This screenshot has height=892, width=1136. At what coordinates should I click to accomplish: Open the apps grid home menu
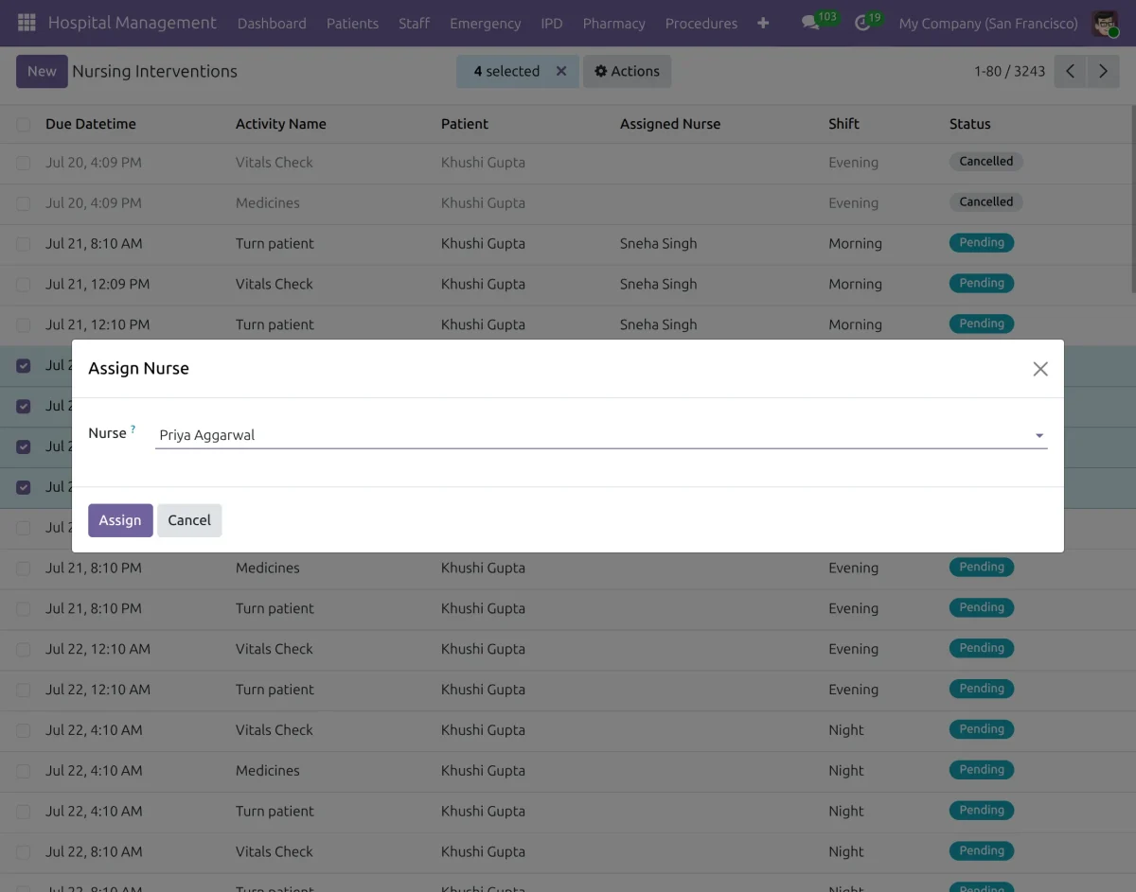tap(27, 23)
